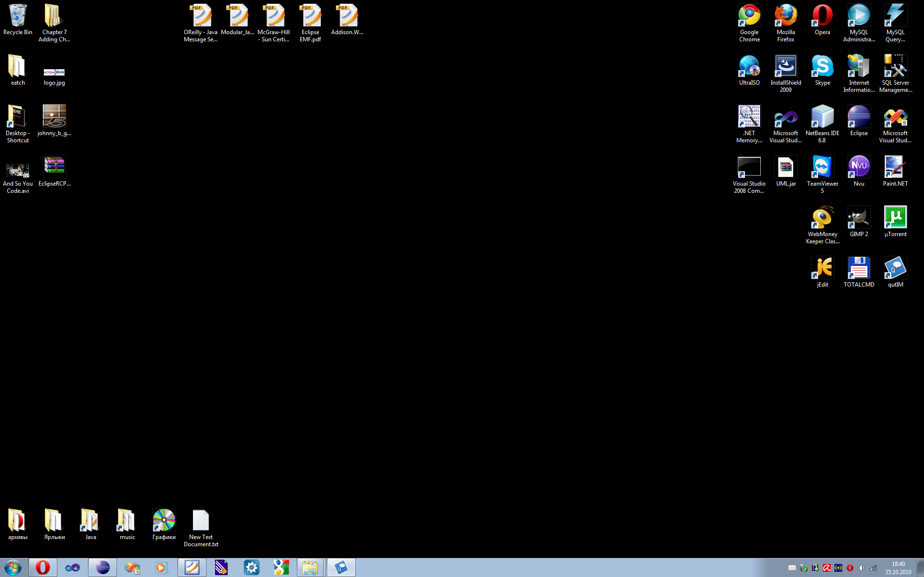Click the Eclipse taskbar icon

pos(103,567)
